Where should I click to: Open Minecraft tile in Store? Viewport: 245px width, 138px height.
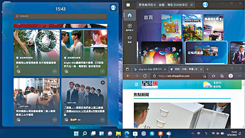pos(192,28)
